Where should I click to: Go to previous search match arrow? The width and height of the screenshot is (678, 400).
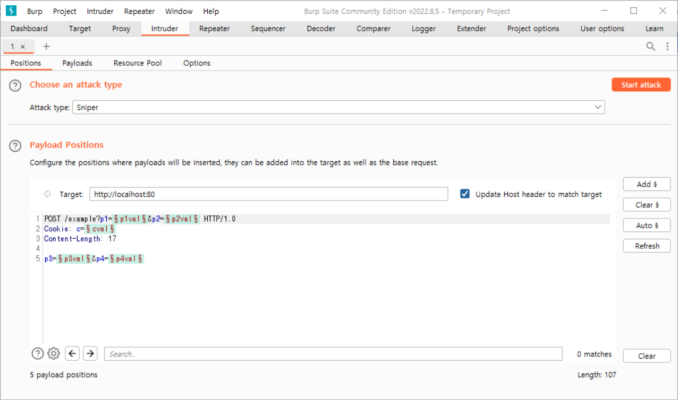click(x=72, y=353)
